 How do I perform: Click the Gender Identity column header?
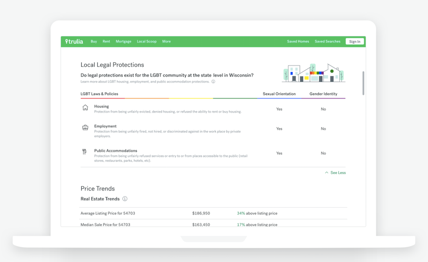pos(323,94)
